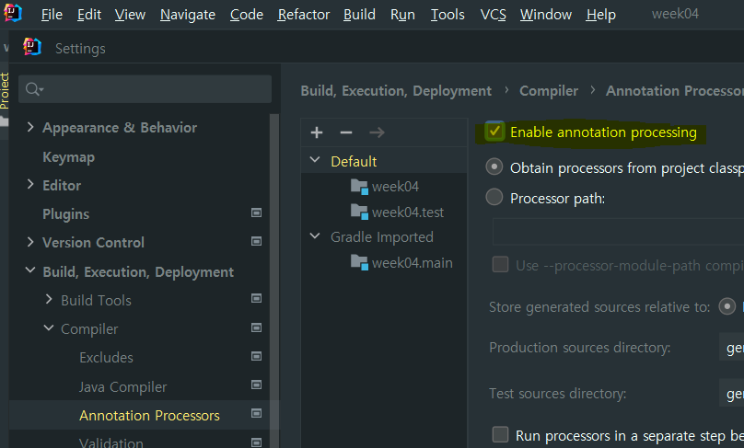The height and width of the screenshot is (448, 744).
Task: Click the move-to-profile arrow icon
Action: [376, 132]
